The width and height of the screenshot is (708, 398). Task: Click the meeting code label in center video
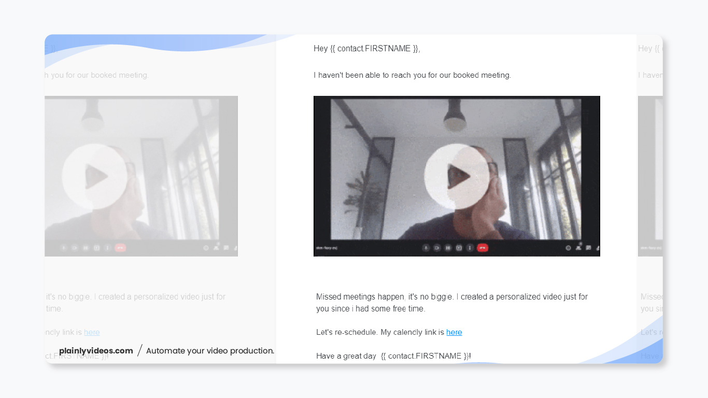click(327, 248)
